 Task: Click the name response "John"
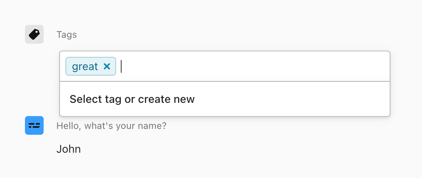69,149
